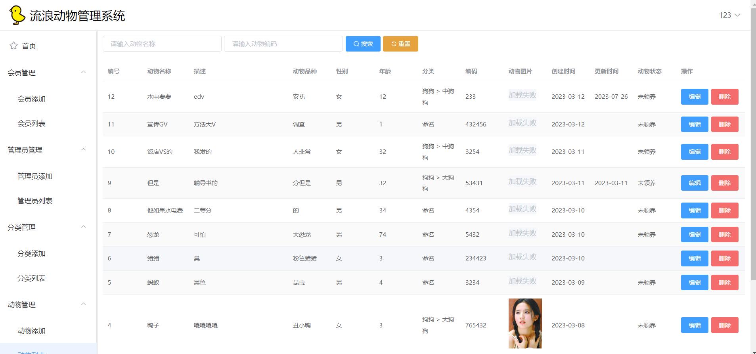Focus the 请输入动物名称 search field
756x354 pixels.
point(162,44)
